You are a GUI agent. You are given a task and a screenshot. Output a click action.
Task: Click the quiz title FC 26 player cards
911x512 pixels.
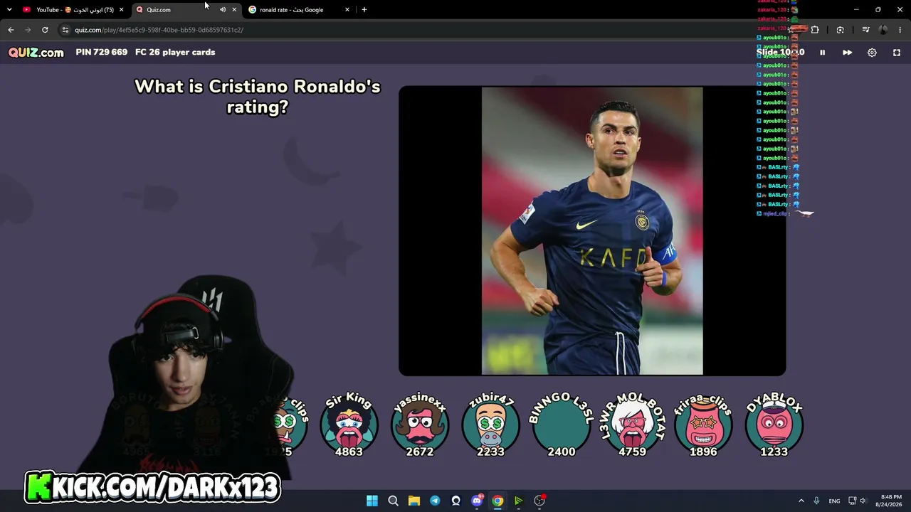175,52
